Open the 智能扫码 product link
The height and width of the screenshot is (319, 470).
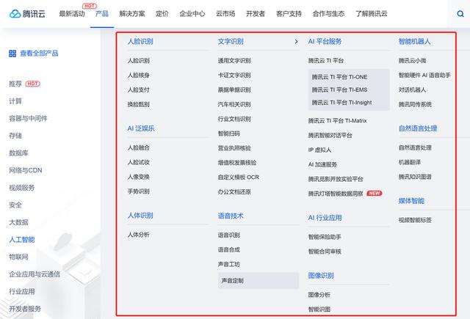tap(229, 133)
